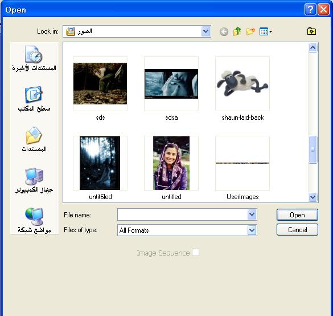The image size is (333, 316).
Task: Toggle the Image Sequence checkbox
Action: tap(195, 253)
